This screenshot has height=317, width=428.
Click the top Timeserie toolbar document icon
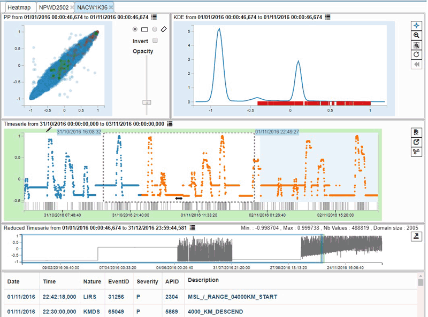coord(416,133)
